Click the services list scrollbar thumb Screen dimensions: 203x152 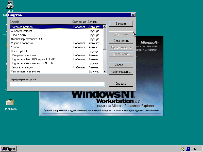click(x=105, y=39)
